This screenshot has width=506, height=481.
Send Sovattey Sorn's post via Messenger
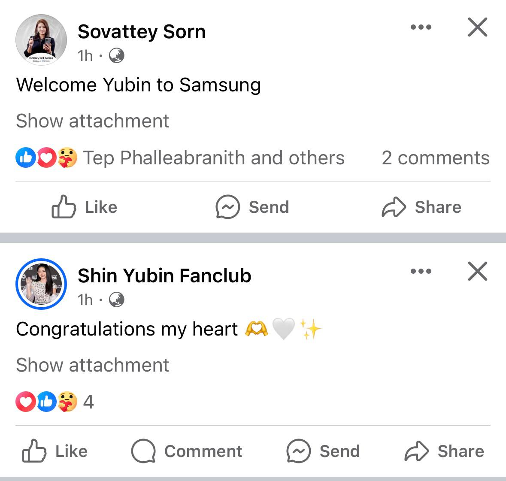[252, 207]
